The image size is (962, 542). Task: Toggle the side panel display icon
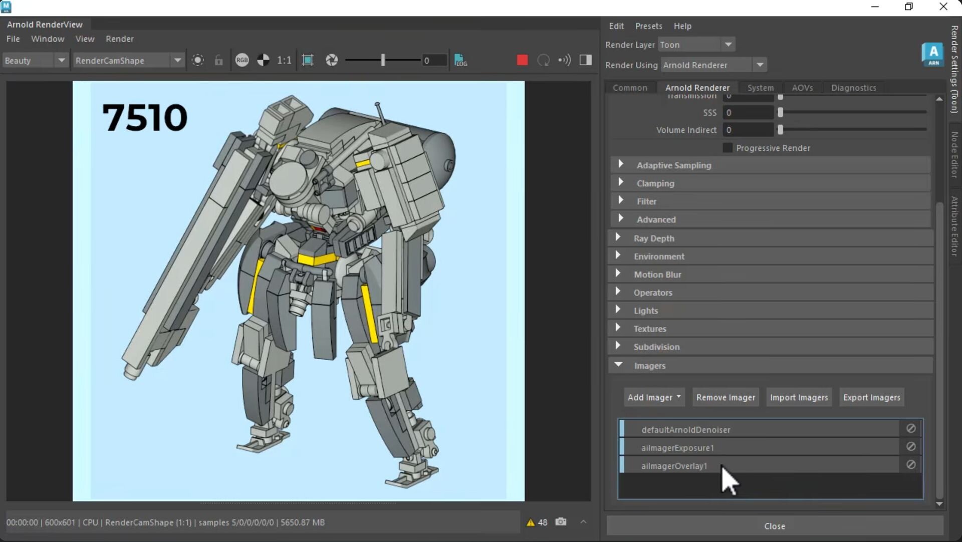click(585, 60)
